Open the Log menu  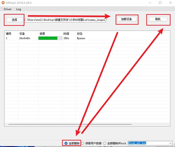pos(19,9)
